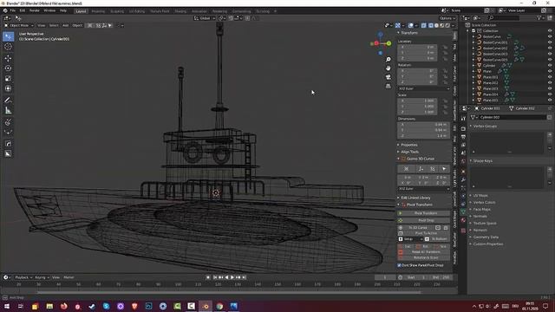Open the Edit menu

(23, 11)
